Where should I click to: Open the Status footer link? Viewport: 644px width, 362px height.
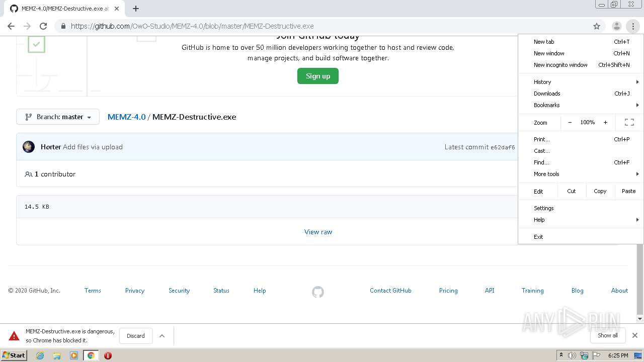(221, 291)
